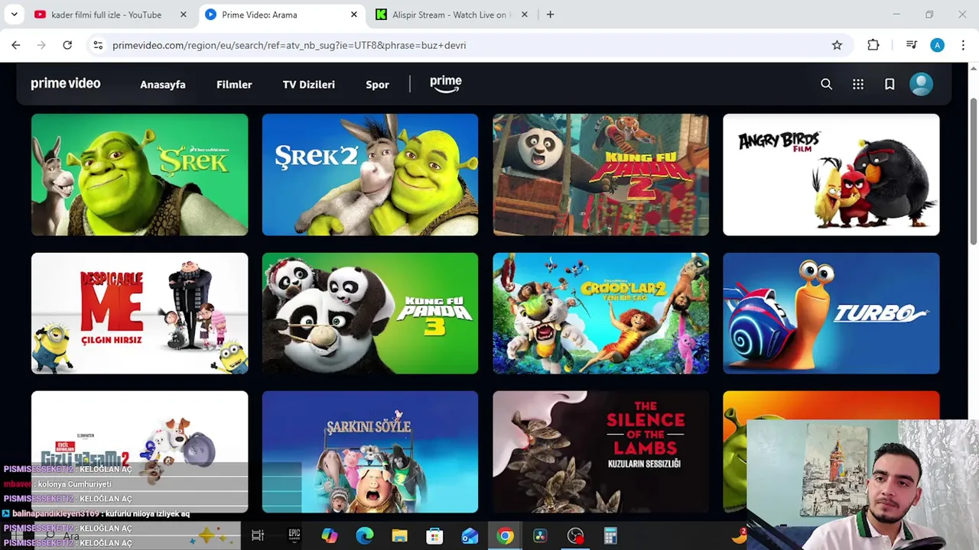This screenshot has height=550, width=979.
Task: Open Calculator from the taskbar
Action: (610, 535)
